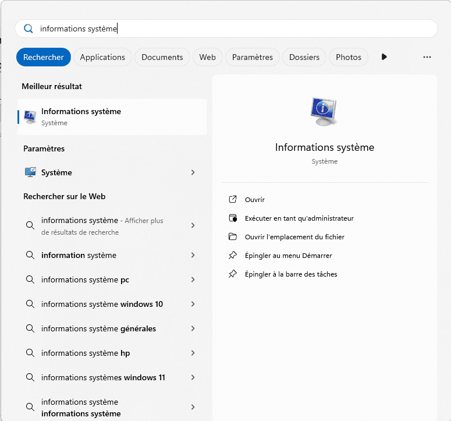Viewport: 451px width, 421px height.
Task: Click the search icon beside 'informations système pc'
Action: pos(30,280)
